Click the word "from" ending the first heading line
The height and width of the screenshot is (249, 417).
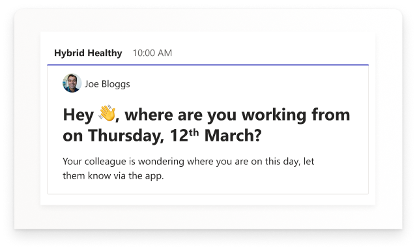(x=330, y=115)
